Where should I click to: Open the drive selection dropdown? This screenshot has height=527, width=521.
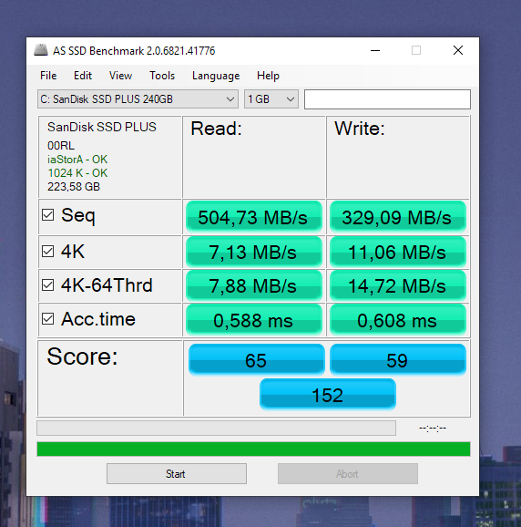point(138,99)
